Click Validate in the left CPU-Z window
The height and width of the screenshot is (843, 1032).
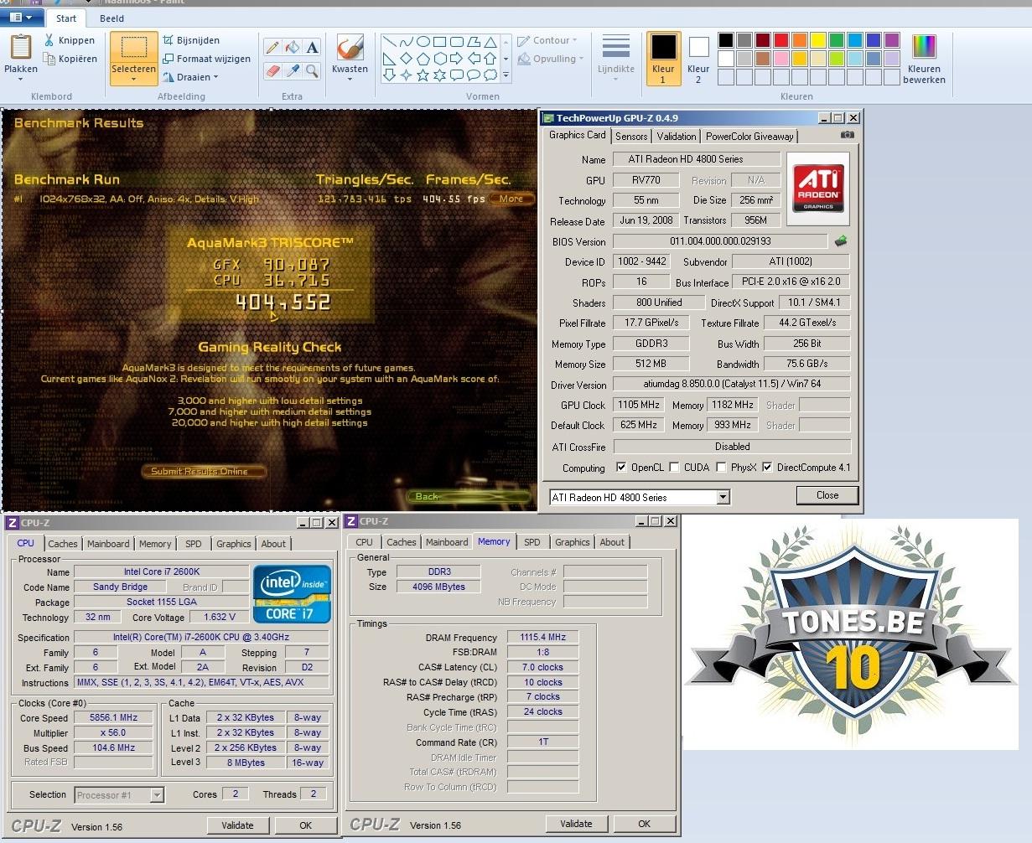coord(237,825)
